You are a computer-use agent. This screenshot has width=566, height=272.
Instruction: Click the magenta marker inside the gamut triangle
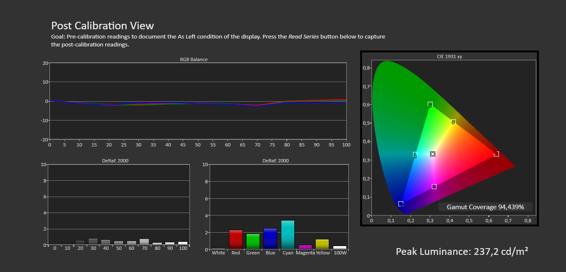pos(434,186)
